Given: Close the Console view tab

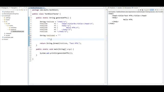Looking at the screenshot, I should coord(139,8).
